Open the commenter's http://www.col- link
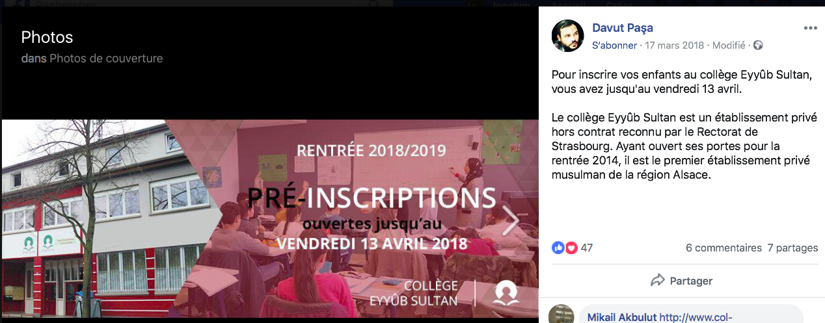 click(696, 317)
